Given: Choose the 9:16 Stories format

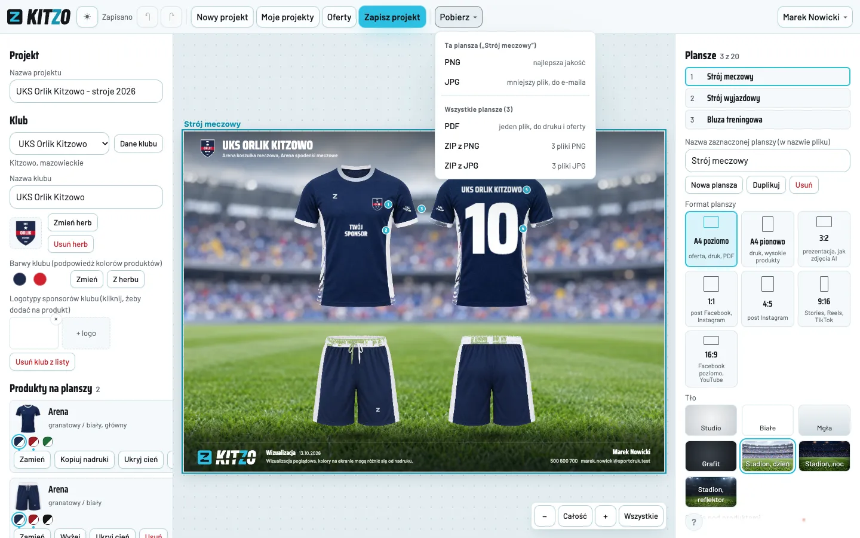Looking at the screenshot, I should coord(824,299).
